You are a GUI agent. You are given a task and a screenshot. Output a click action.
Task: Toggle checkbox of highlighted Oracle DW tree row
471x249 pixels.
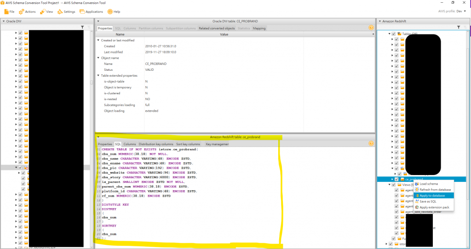coord(20,167)
